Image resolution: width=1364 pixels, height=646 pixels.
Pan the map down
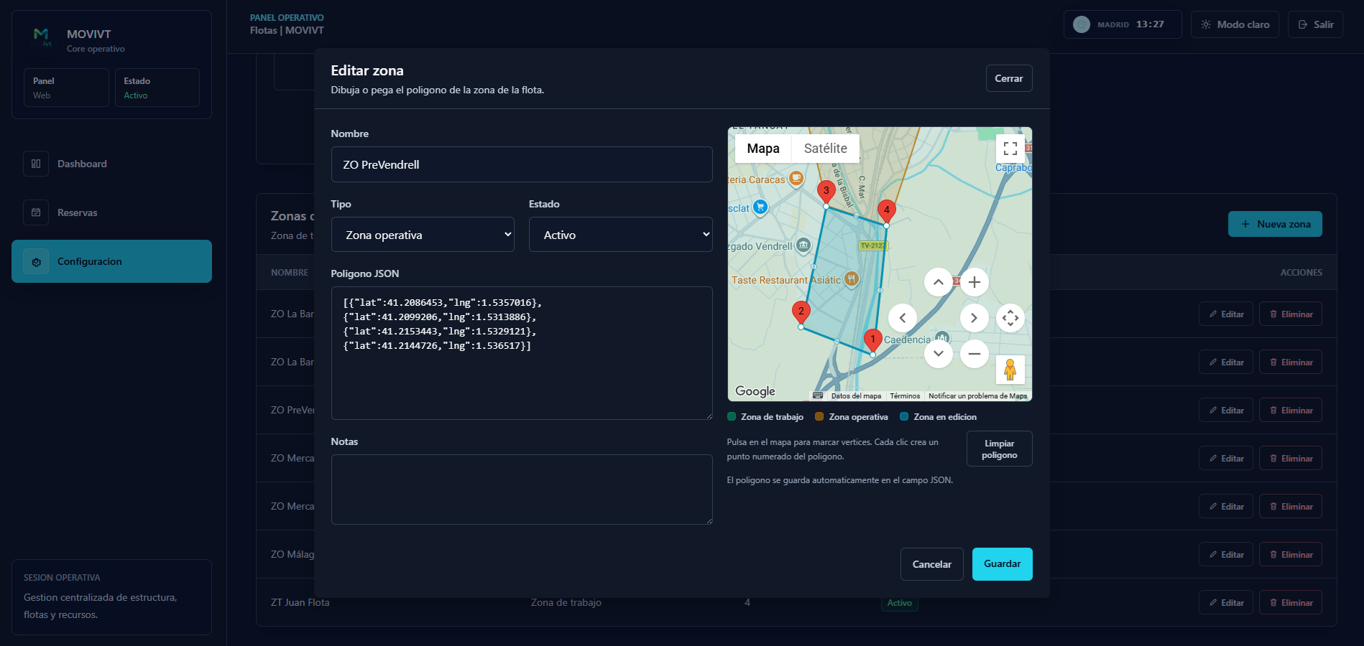coord(939,354)
